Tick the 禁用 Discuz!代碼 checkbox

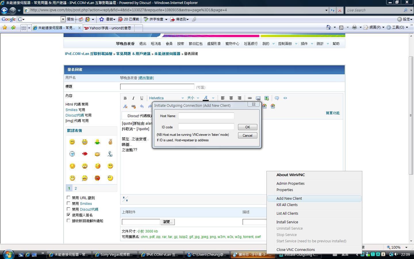pos(68,209)
